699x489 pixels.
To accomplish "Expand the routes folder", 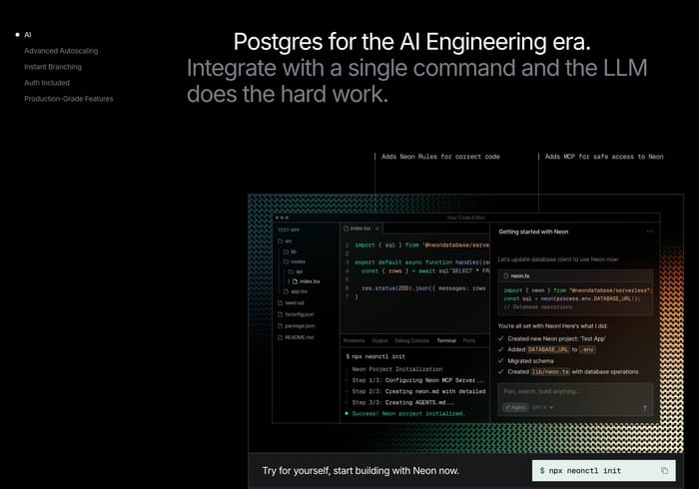I will tap(295, 261).
